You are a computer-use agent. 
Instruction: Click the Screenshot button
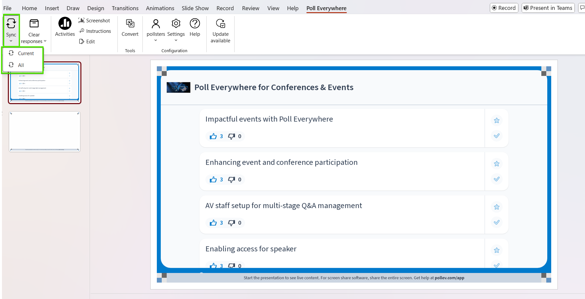94,20
